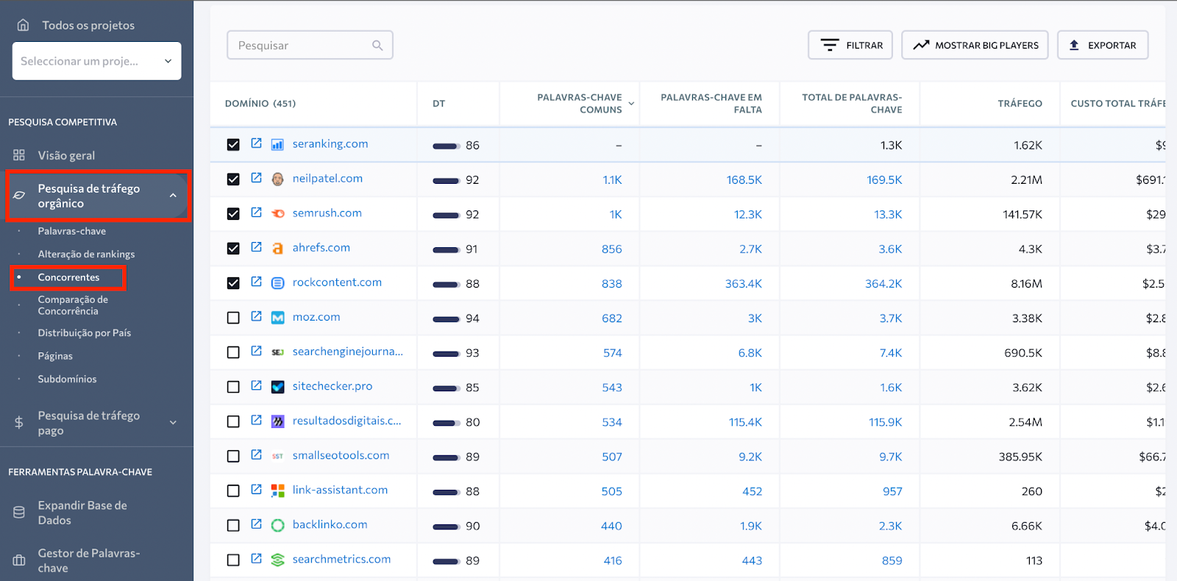Uncheck the semrush.com checkbox
This screenshot has width=1177, height=581.
[233, 214]
